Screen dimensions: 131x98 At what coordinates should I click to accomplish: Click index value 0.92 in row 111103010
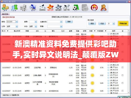tap(102, 75)
